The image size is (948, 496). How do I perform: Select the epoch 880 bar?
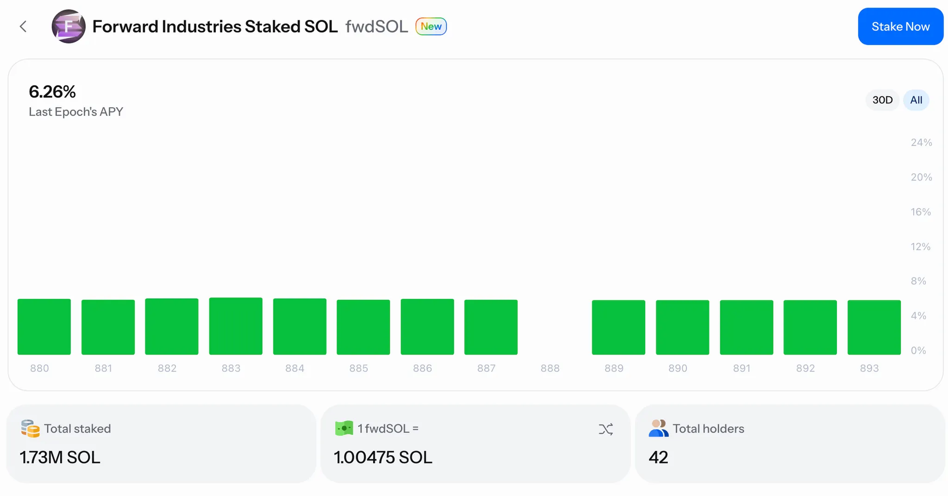44,326
